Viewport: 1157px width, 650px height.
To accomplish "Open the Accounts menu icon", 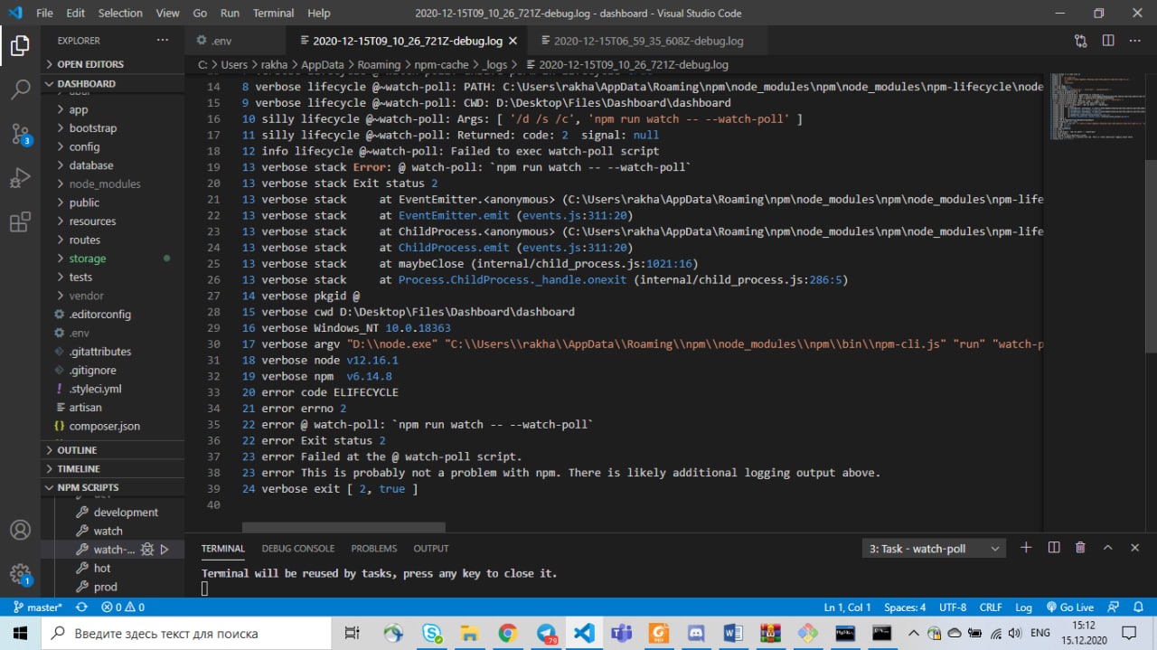I will click(20, 530).
